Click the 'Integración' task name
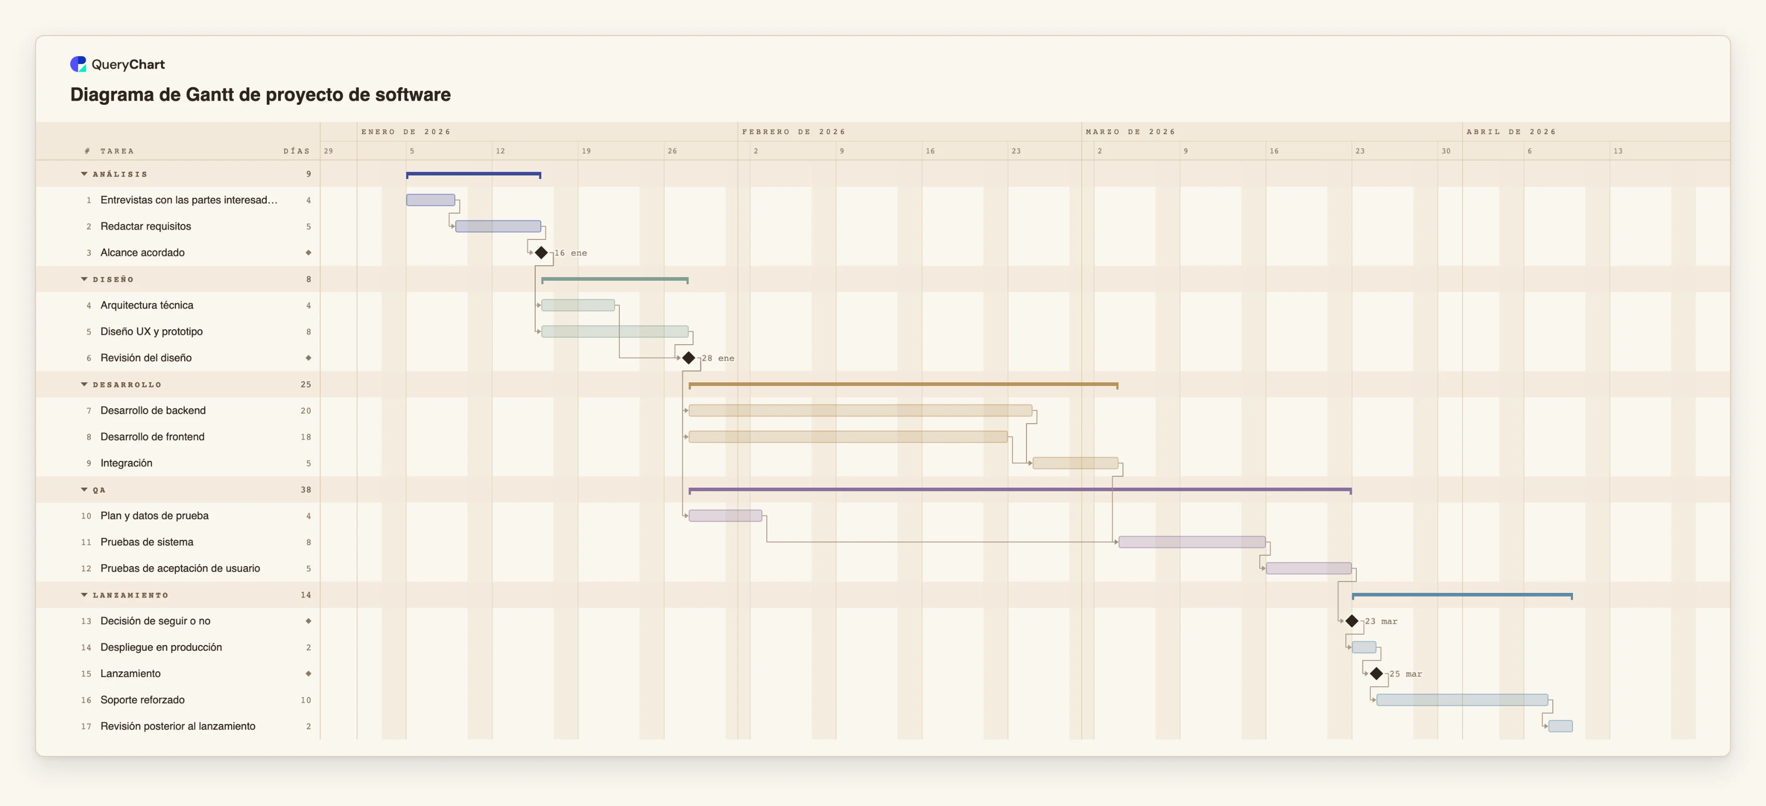The height and width of the screenshot is (806, 1766). (x=126, y=463)
